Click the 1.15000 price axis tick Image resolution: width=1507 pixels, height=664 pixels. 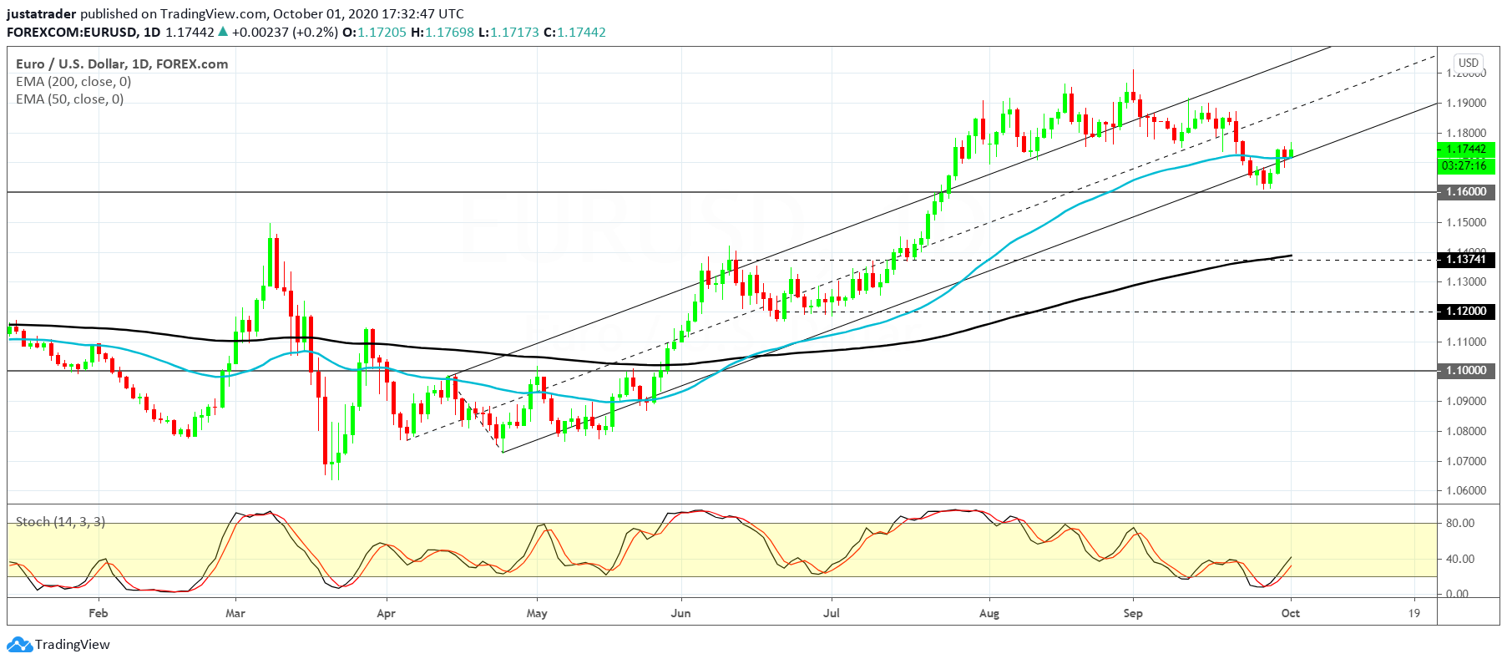point(1467,222)
